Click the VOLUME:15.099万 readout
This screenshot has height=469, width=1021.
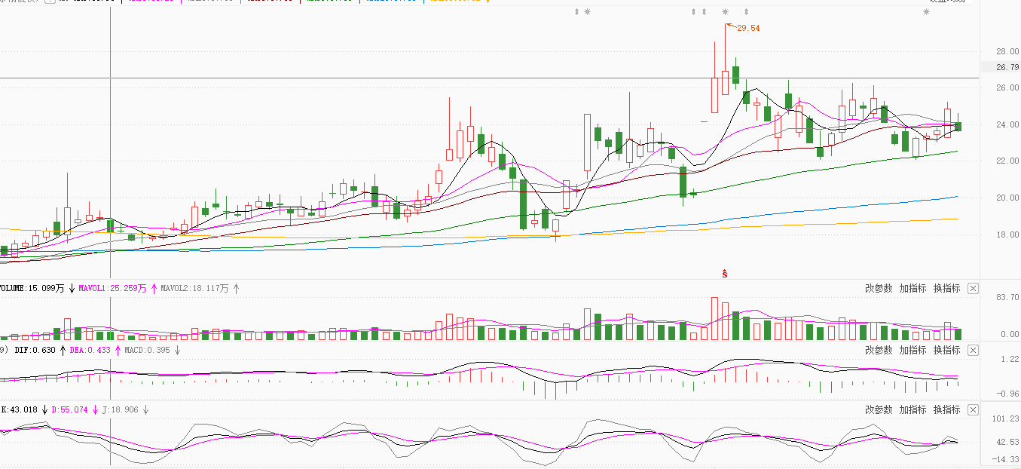[x=32, y=288]
